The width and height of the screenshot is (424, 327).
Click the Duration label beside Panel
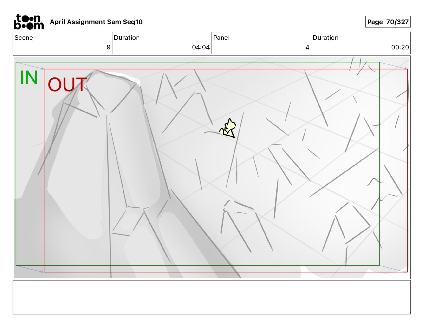click(325, 38)
